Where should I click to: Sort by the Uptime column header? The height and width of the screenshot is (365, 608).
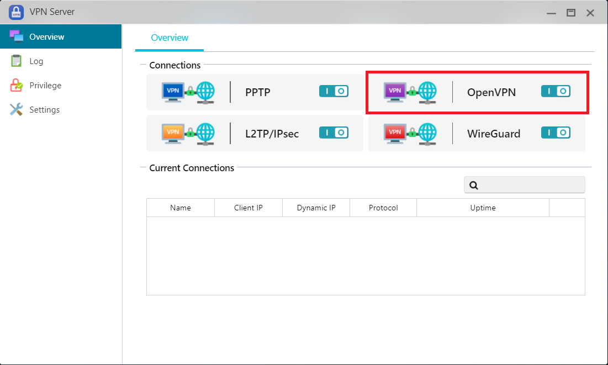point(483,208)
